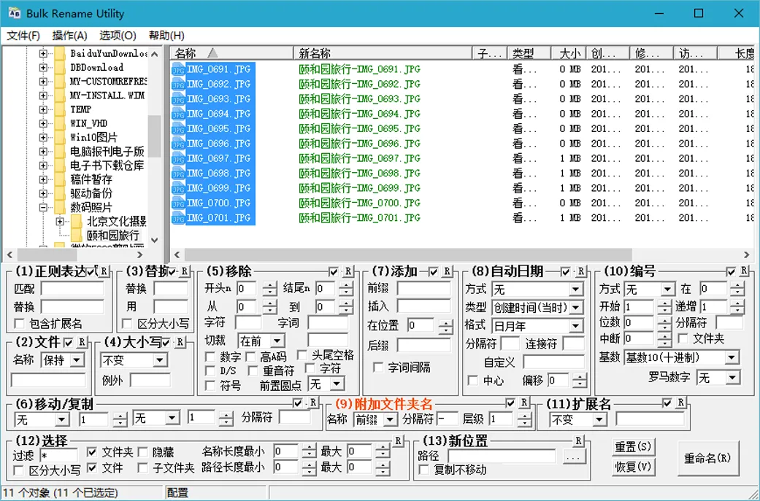This screenshot has height=501, width=760.
Task: Click the JPG icon of IMG_0691.JPG
Action: [178, 69]
